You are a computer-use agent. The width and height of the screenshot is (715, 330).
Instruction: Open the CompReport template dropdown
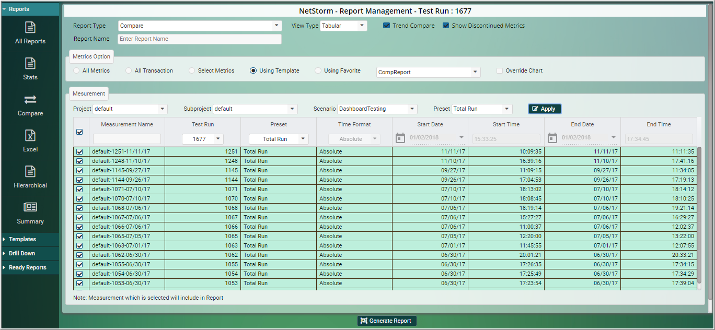tap(428, 72)
